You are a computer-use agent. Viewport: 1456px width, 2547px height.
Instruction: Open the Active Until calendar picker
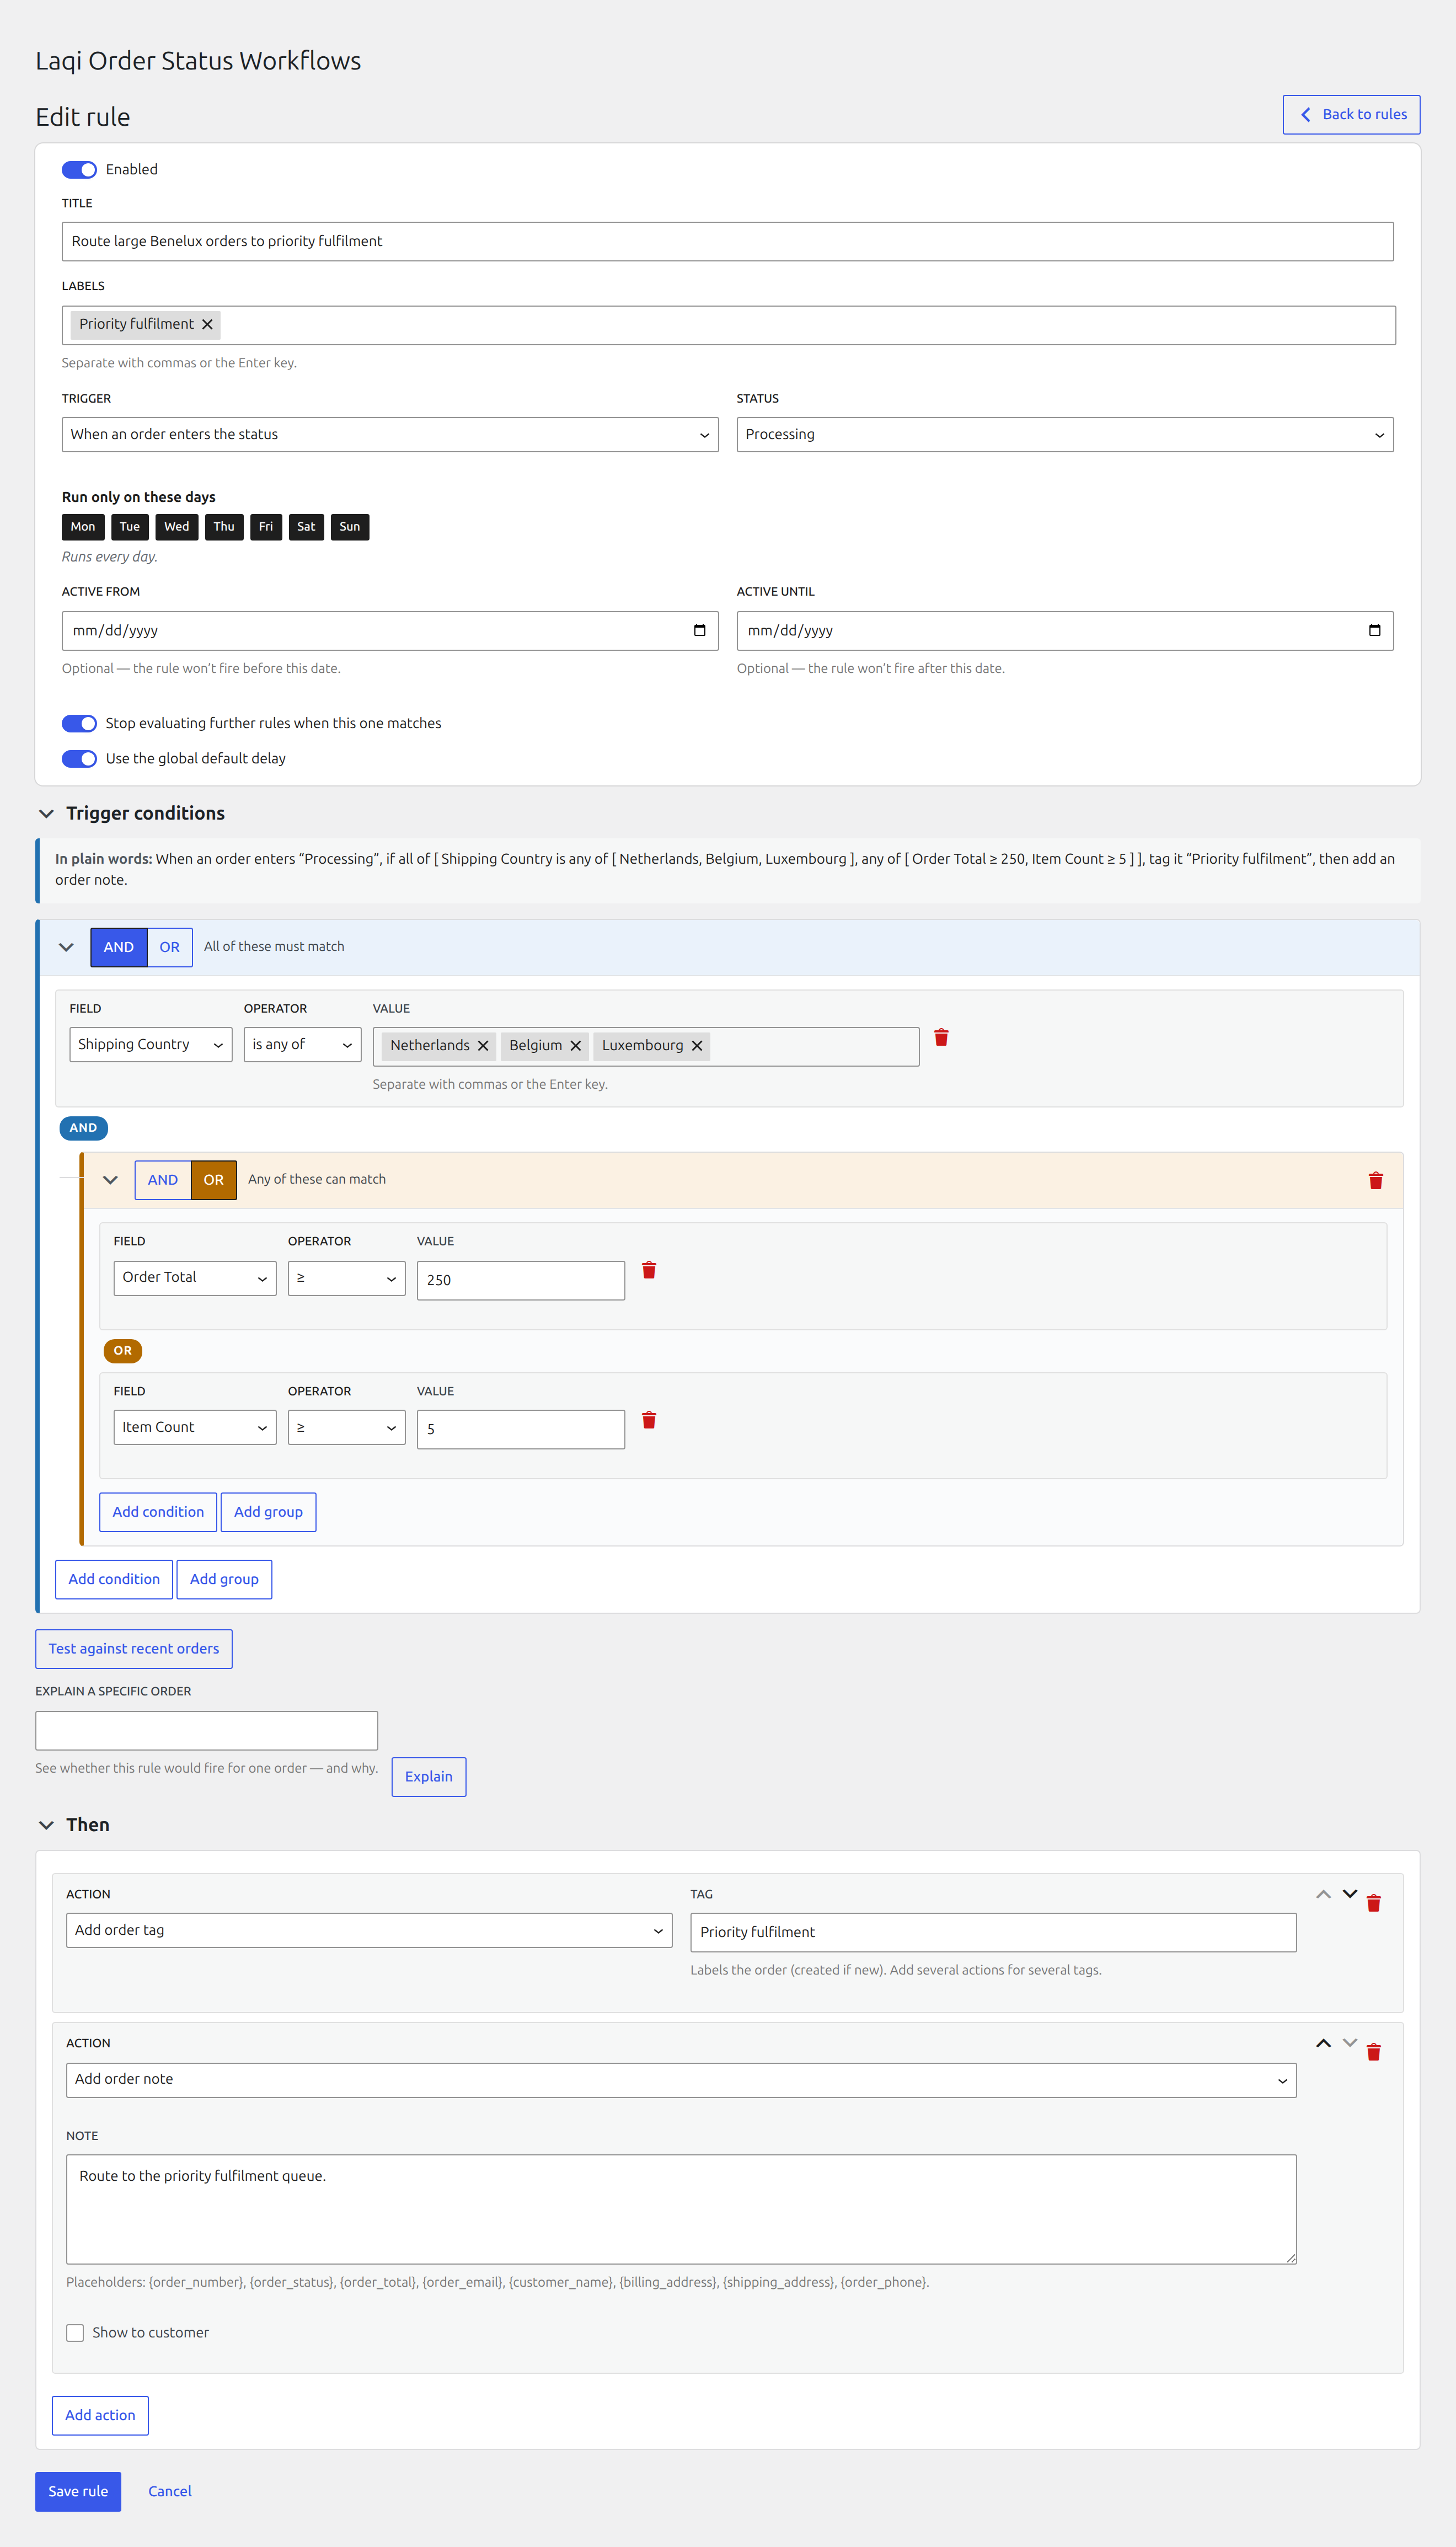point(1374,630)
